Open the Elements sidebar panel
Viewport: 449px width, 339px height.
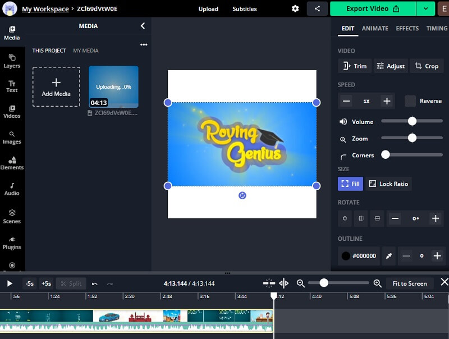click(12, 163)
